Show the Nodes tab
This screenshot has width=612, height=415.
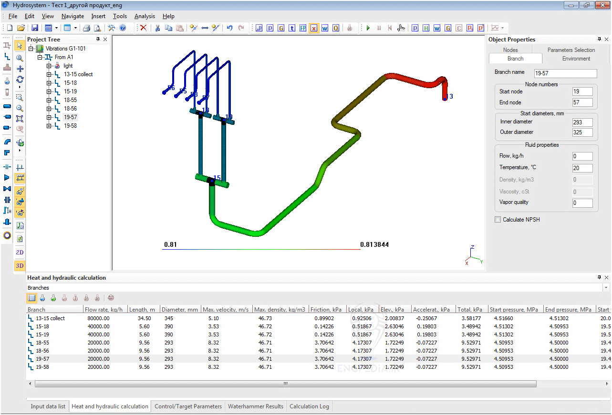(510, 50)
